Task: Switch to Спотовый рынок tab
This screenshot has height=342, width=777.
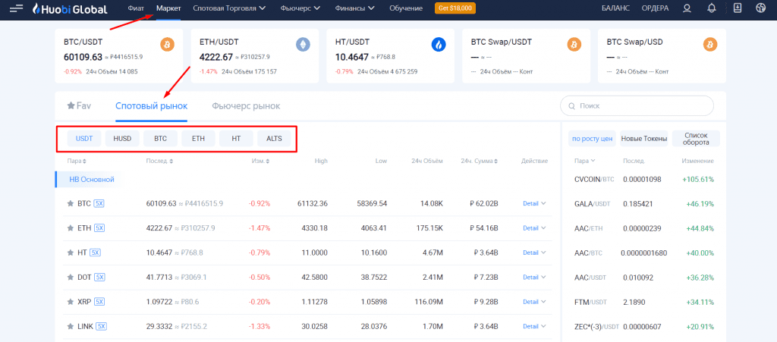Action: (x=151, y=106)
